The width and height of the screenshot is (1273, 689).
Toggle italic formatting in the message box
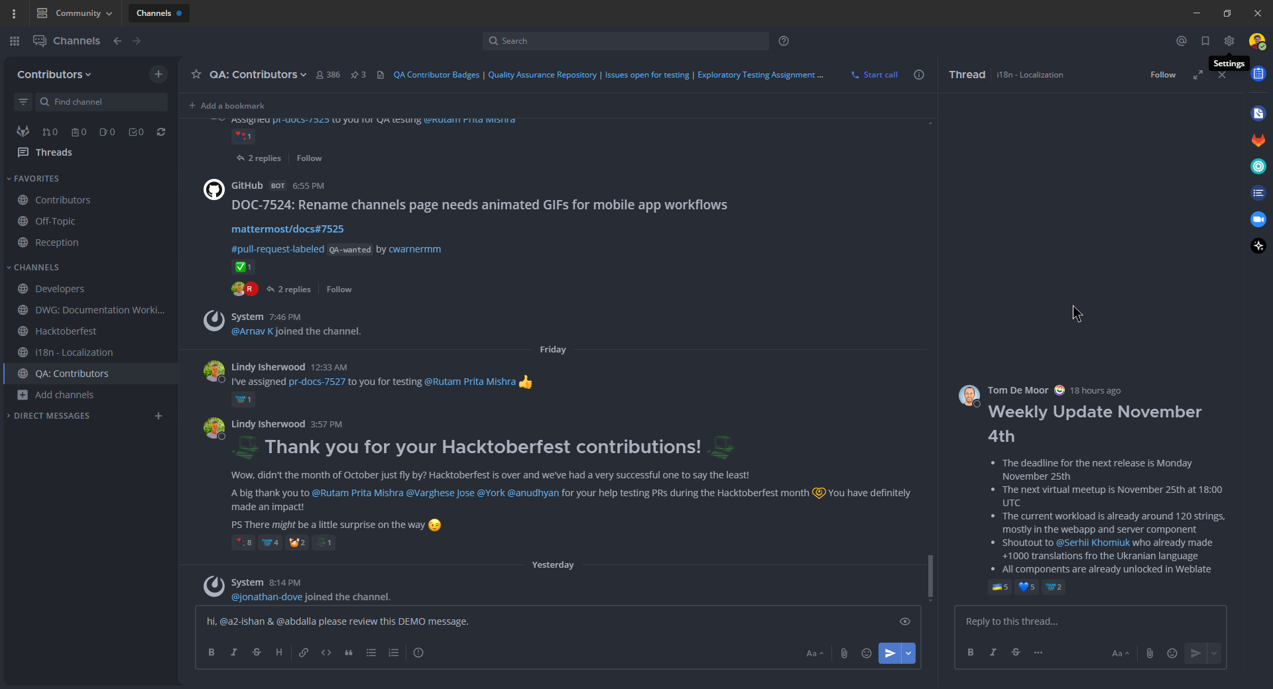pyautogui.click(x=233, y=653)
